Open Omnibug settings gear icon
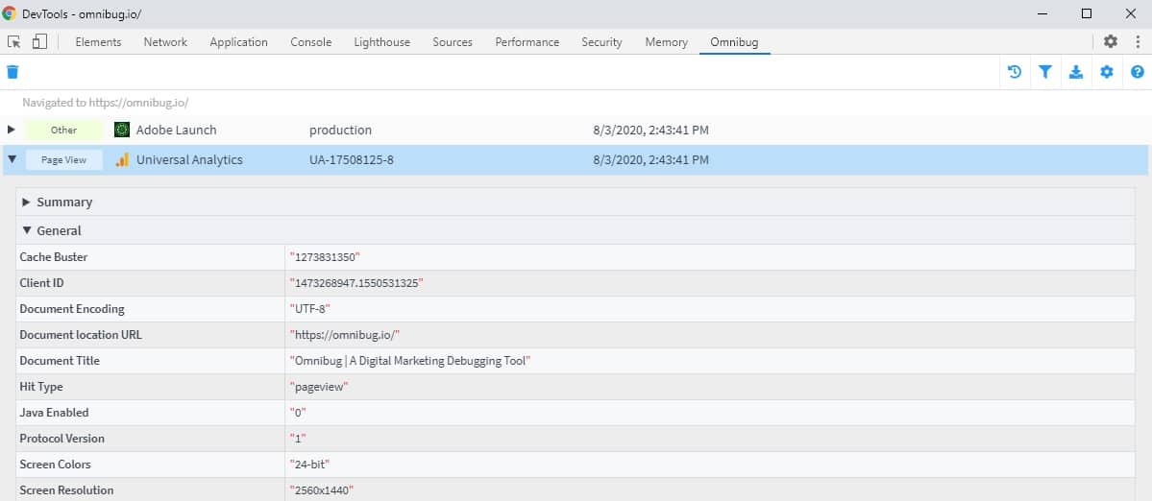 [x=1107, y=72]
